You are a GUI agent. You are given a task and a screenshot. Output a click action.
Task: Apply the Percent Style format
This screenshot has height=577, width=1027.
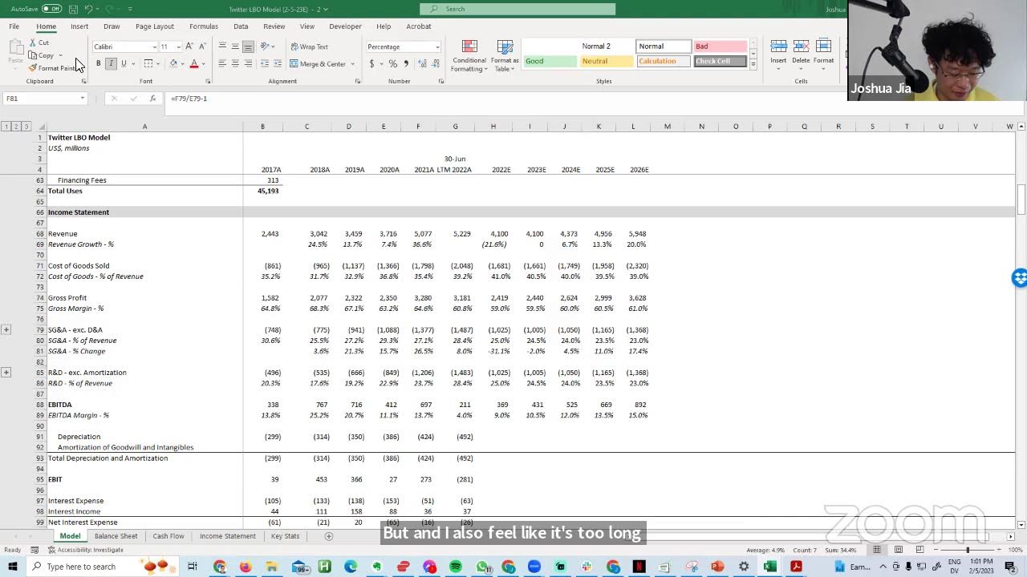pos(392,63)
